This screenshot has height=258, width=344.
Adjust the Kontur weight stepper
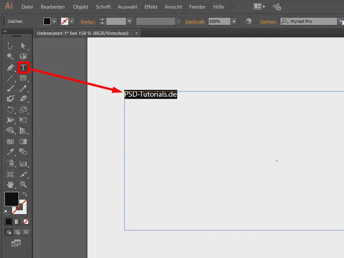[x=102, y=21]
